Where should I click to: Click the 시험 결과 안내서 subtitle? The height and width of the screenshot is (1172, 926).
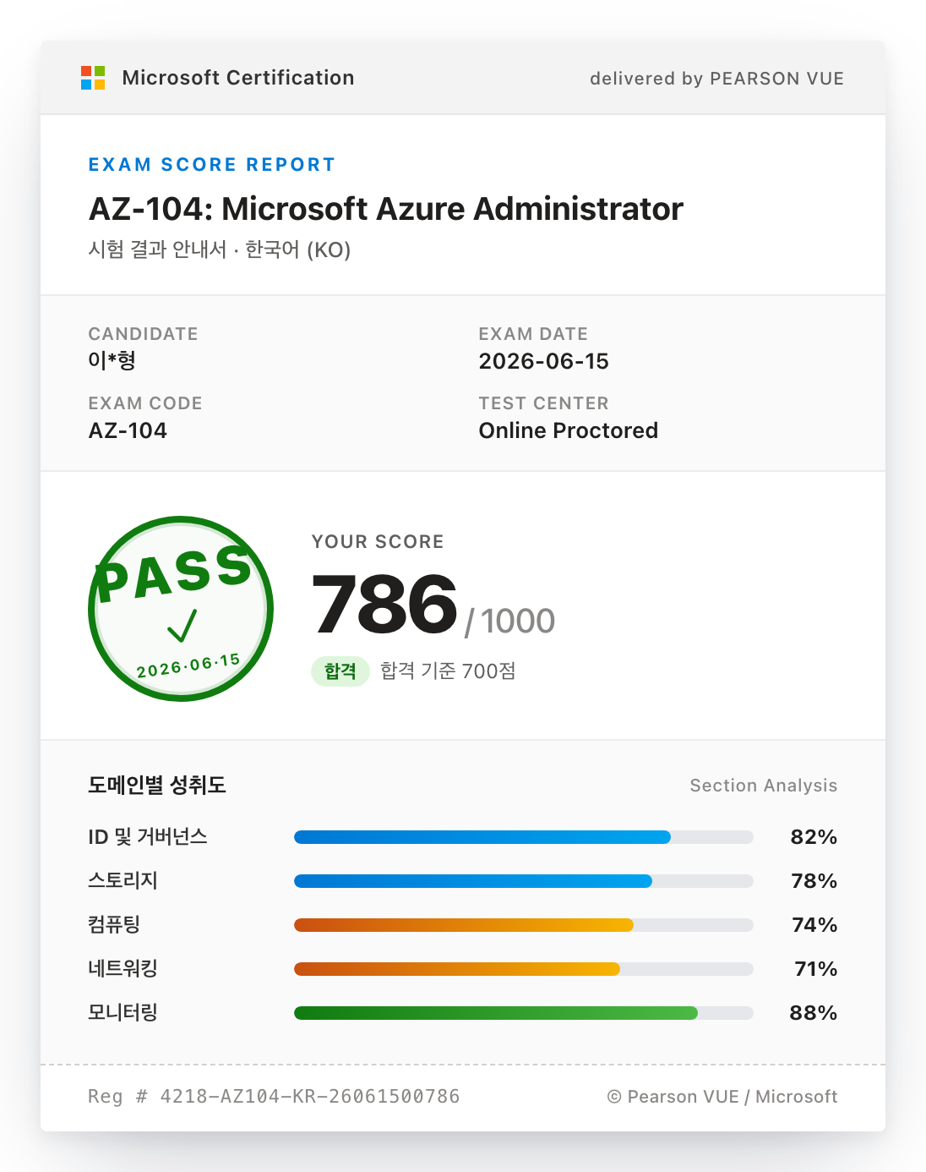220,249
